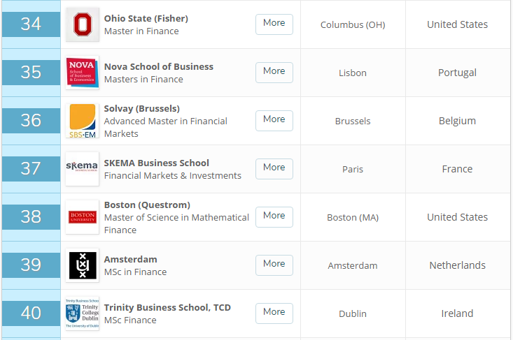This screenshot has height=340, width=513.
Task: Click the Trinity College Dublin logo
Action: click(83, 313)
